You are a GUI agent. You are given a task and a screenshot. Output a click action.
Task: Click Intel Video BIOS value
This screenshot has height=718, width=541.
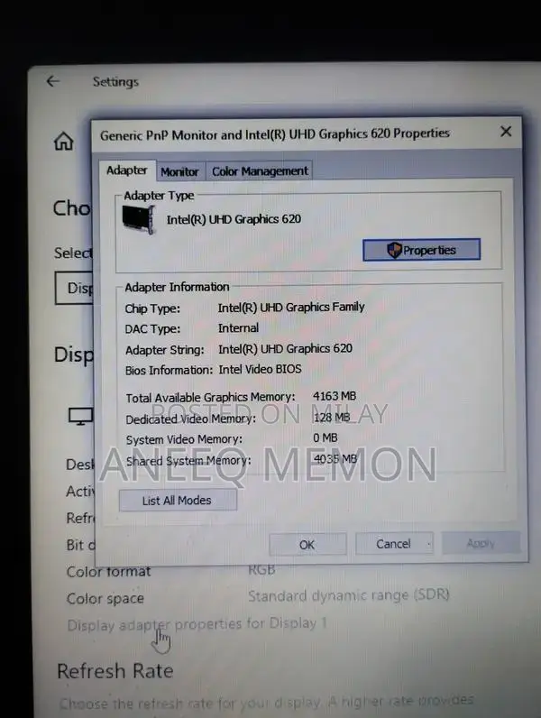point(260,370)
